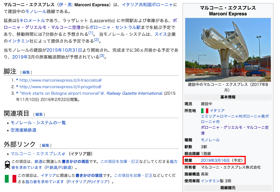
Task: Click the 2019年3月16日 opening date link
Action: (215, 160)
